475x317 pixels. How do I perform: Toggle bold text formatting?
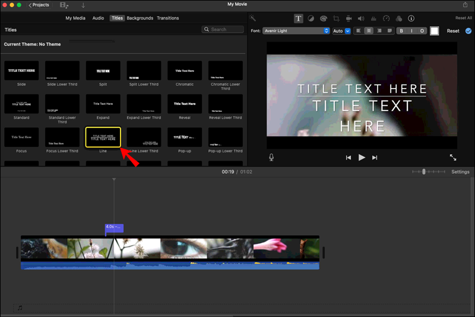[x=401, y=31]
